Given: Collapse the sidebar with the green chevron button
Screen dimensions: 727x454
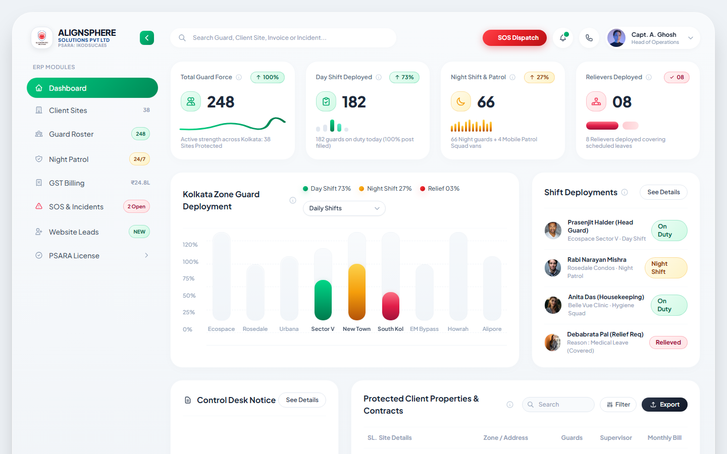Looking at the screenshot, I should 147,38.
